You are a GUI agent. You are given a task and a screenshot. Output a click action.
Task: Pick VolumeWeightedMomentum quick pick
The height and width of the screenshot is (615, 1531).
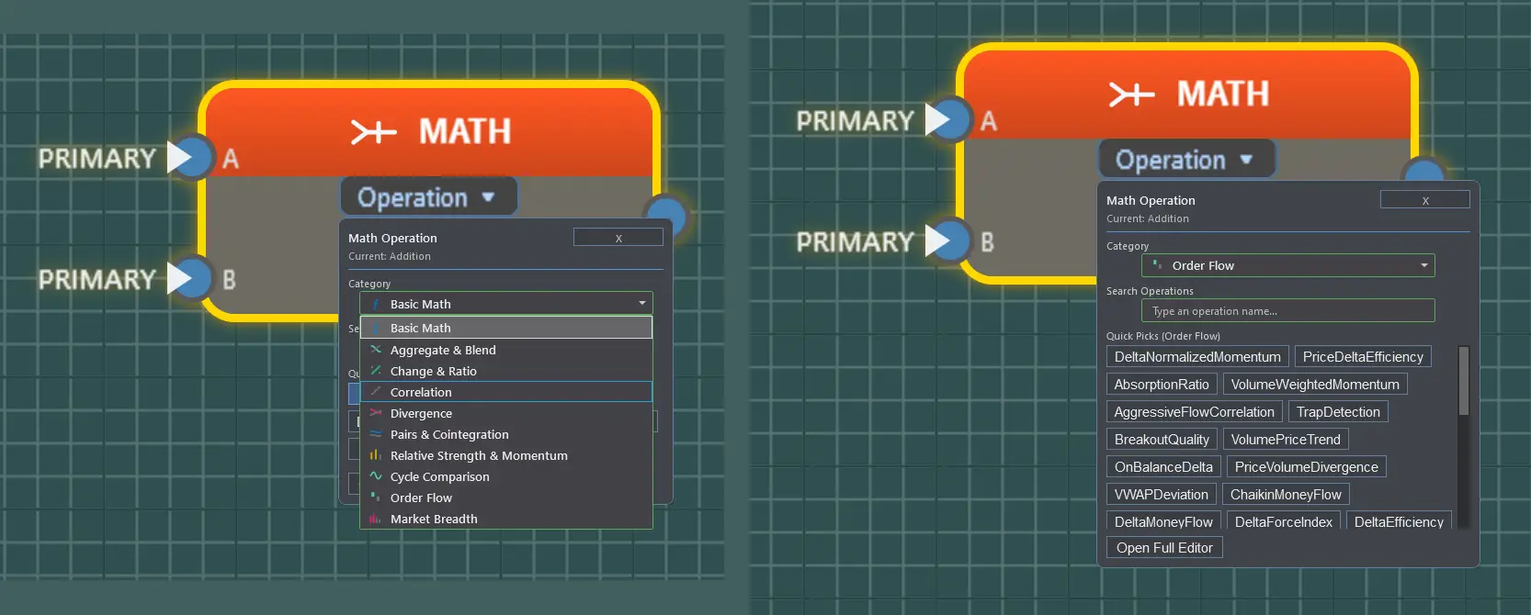coord(1315,385)
